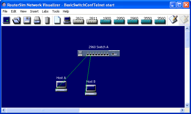Viewport: 191px width, 114px height.
Task: Open the Tools menu
Action: 56,11
